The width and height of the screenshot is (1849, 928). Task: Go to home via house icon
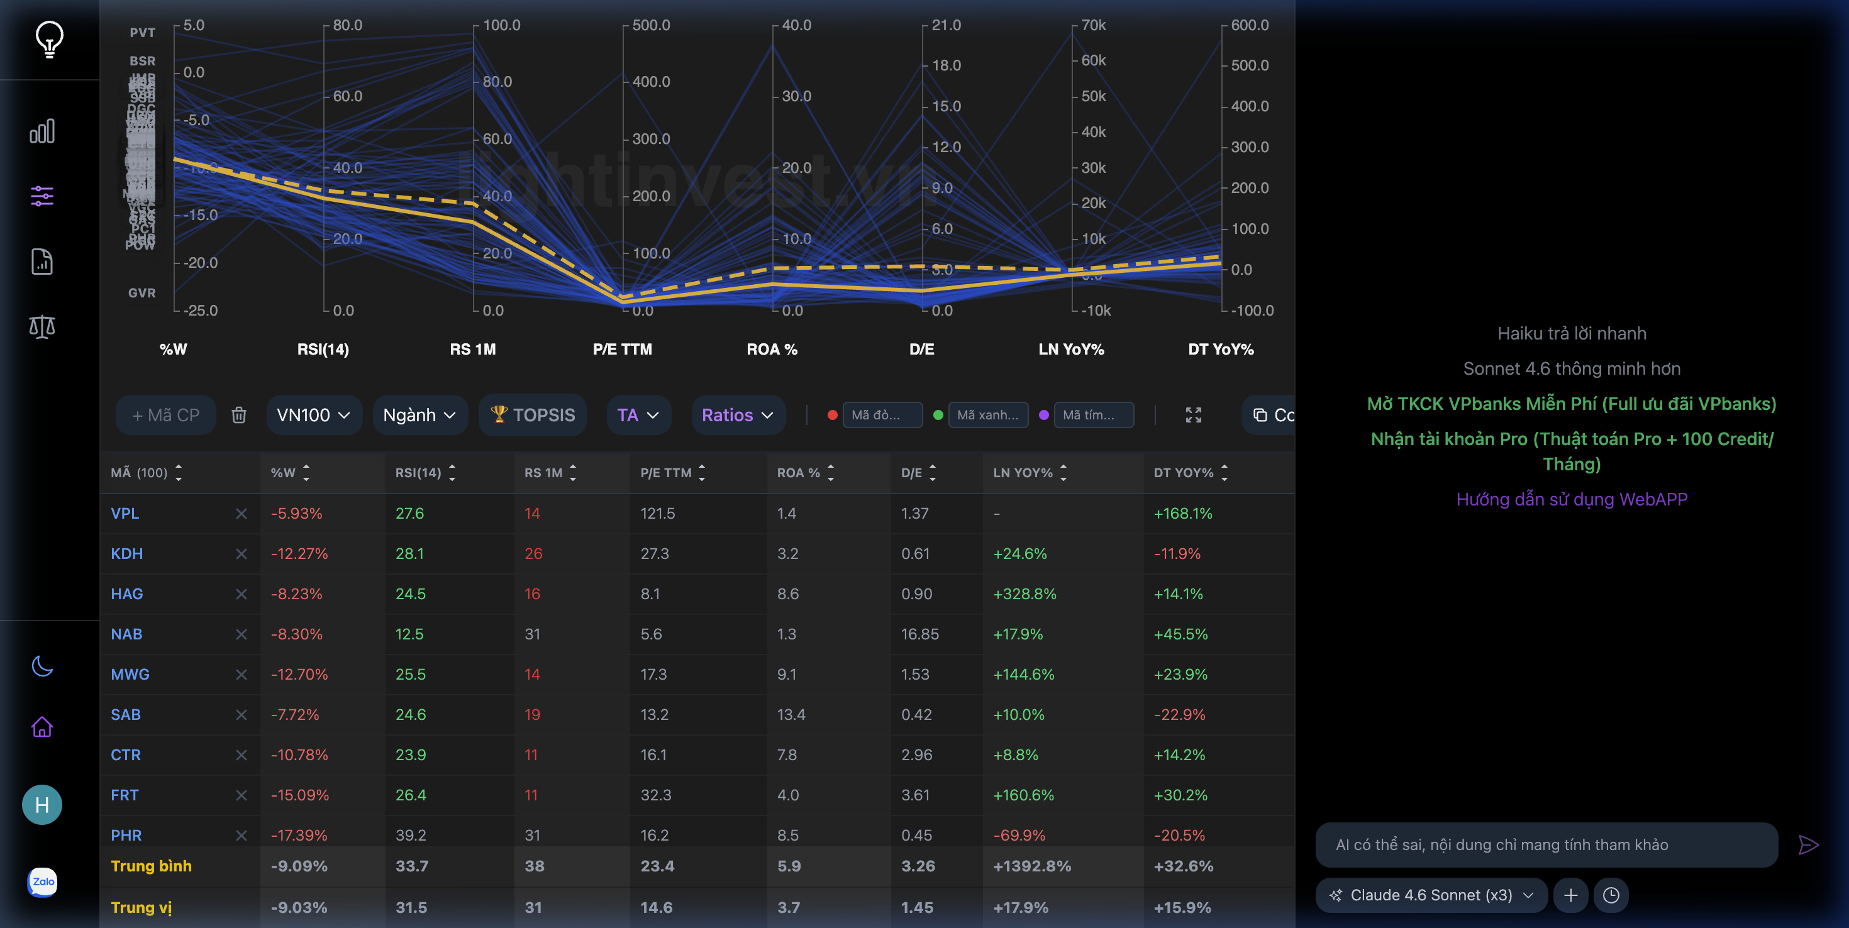point(42,727)
